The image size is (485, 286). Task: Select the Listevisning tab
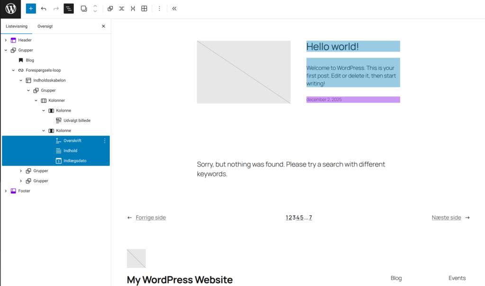click(17, 26)
